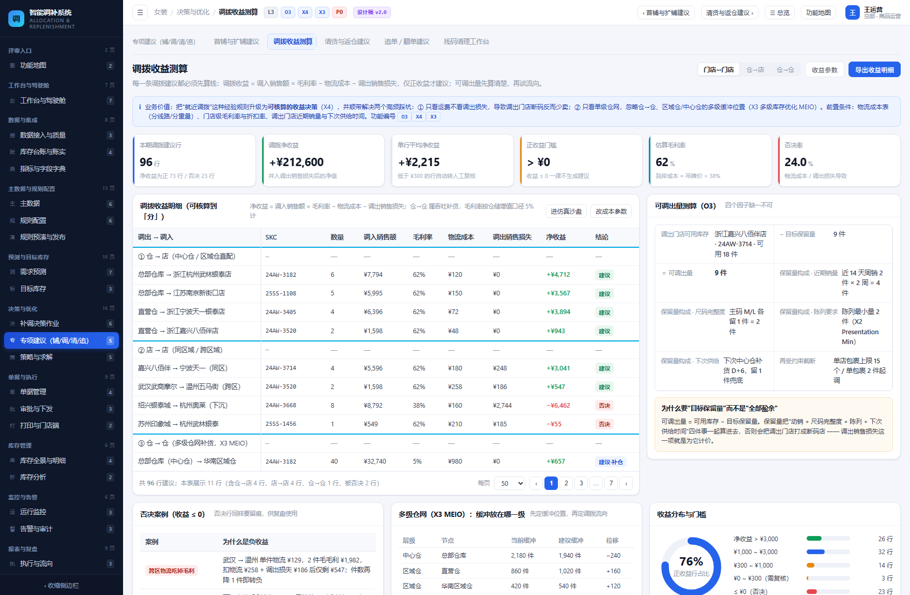Click the user avatar 王 icon
The image size is (910, 595).
852,12
